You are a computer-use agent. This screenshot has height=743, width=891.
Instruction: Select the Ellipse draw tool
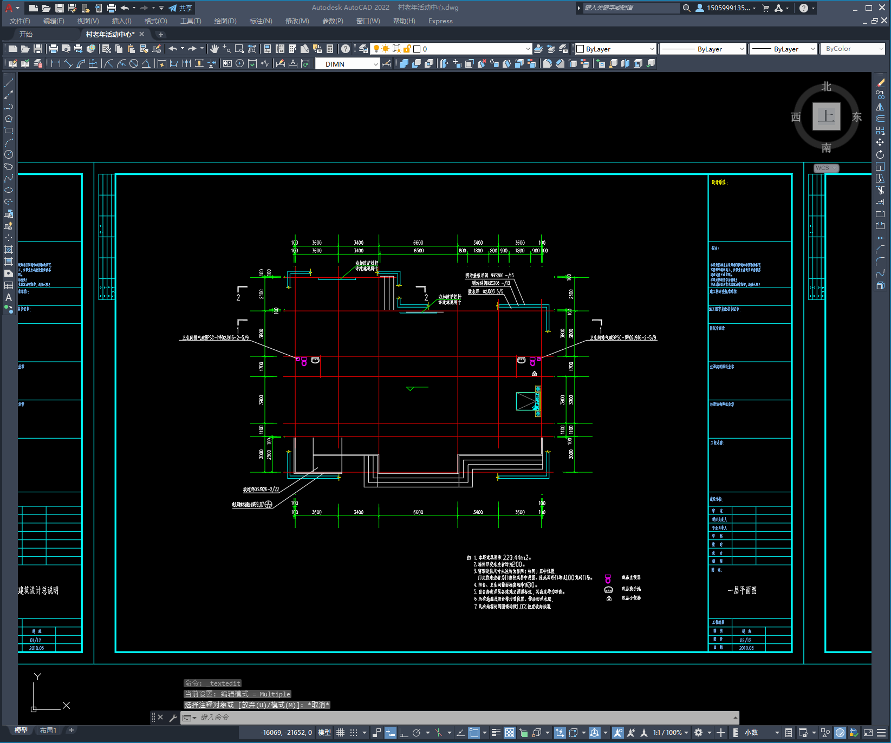[x=9, y=190]
